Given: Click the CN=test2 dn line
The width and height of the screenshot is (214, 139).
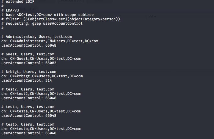Looking at the screenshot, I should coord(41,94).
